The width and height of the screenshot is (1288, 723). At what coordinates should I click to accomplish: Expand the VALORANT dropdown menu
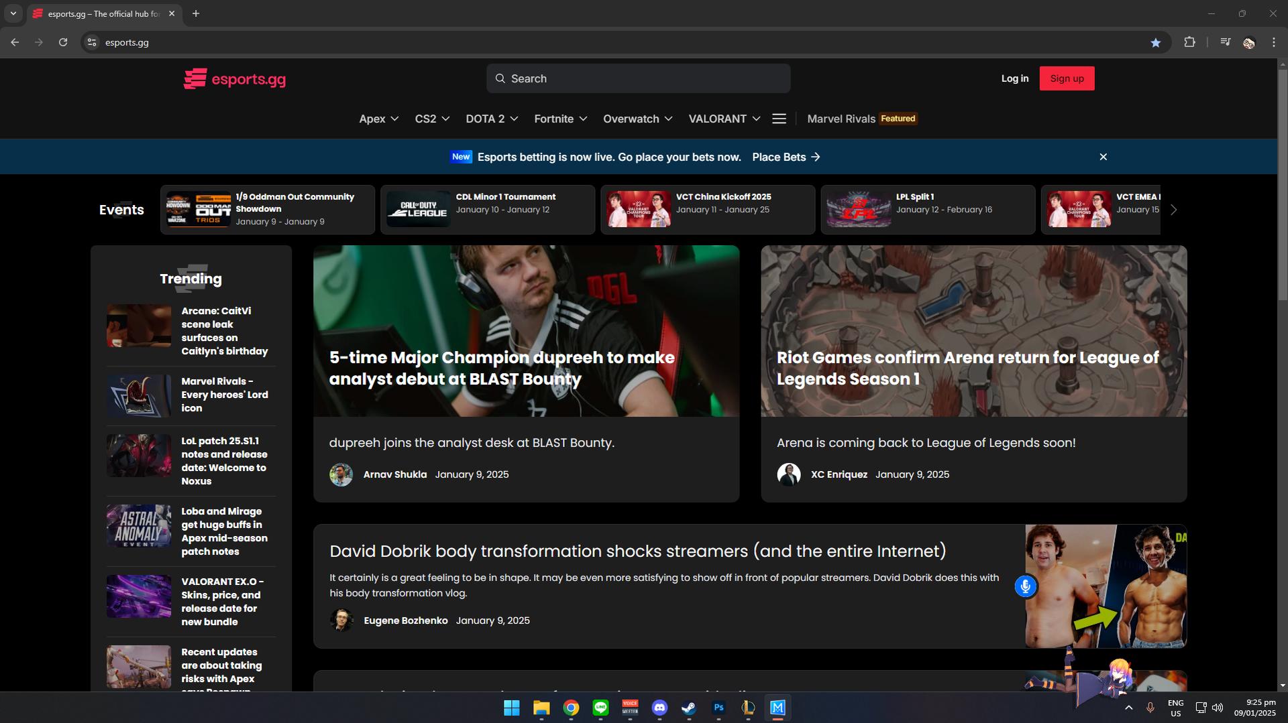(x=724, y=119)
